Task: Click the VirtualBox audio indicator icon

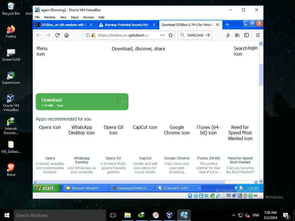Action: (x=207, y=196)
